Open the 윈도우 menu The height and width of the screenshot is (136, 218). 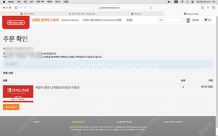(58, 2)
